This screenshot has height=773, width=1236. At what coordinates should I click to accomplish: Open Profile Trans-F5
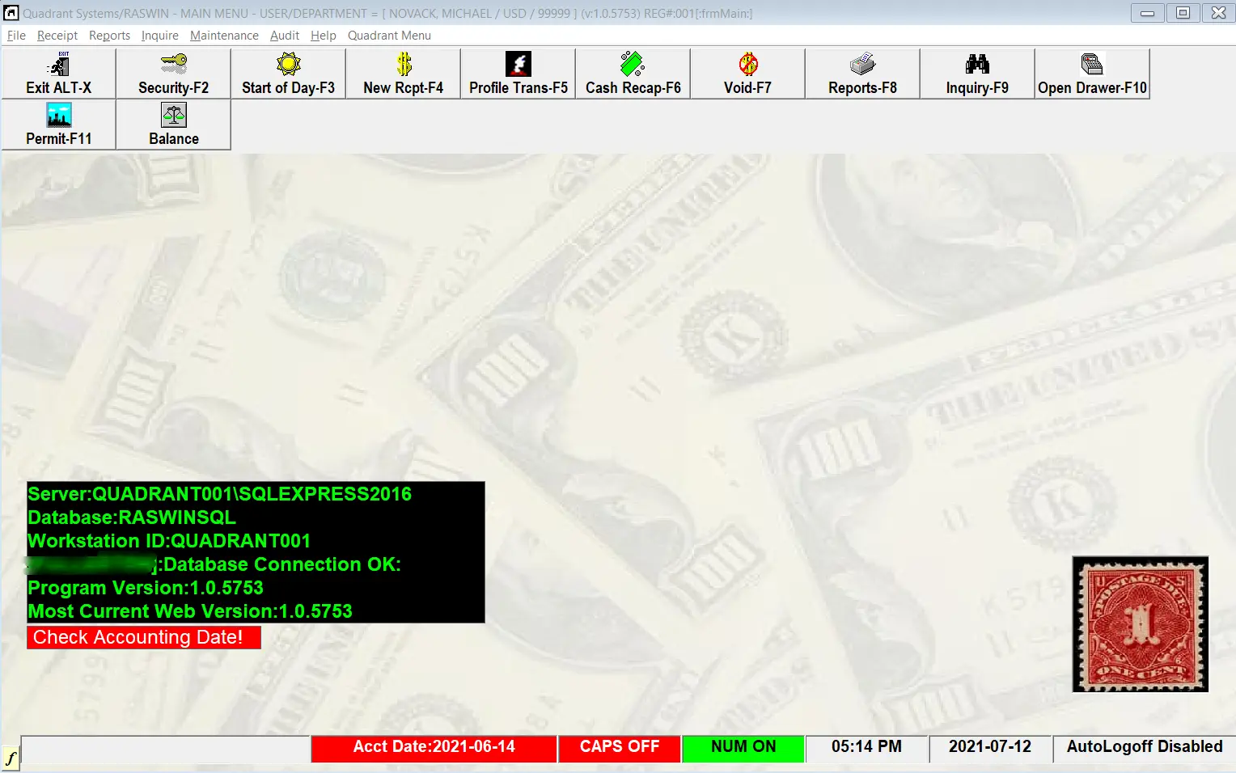[518, 74]
